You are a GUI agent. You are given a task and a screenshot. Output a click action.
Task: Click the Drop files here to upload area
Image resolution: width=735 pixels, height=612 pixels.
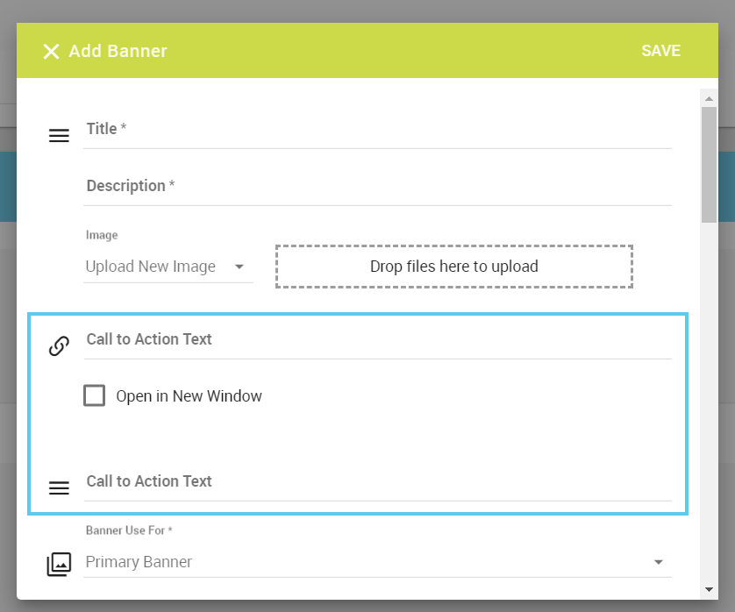pyautogui.click(x=453, y=267)
